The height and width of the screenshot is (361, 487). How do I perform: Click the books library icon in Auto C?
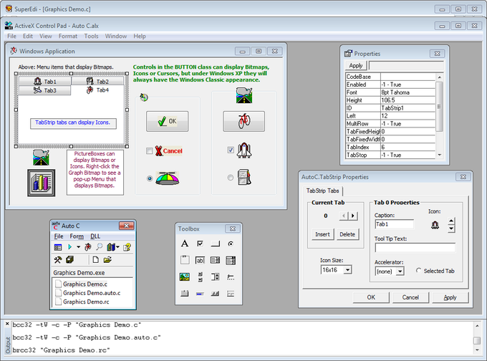111,247
